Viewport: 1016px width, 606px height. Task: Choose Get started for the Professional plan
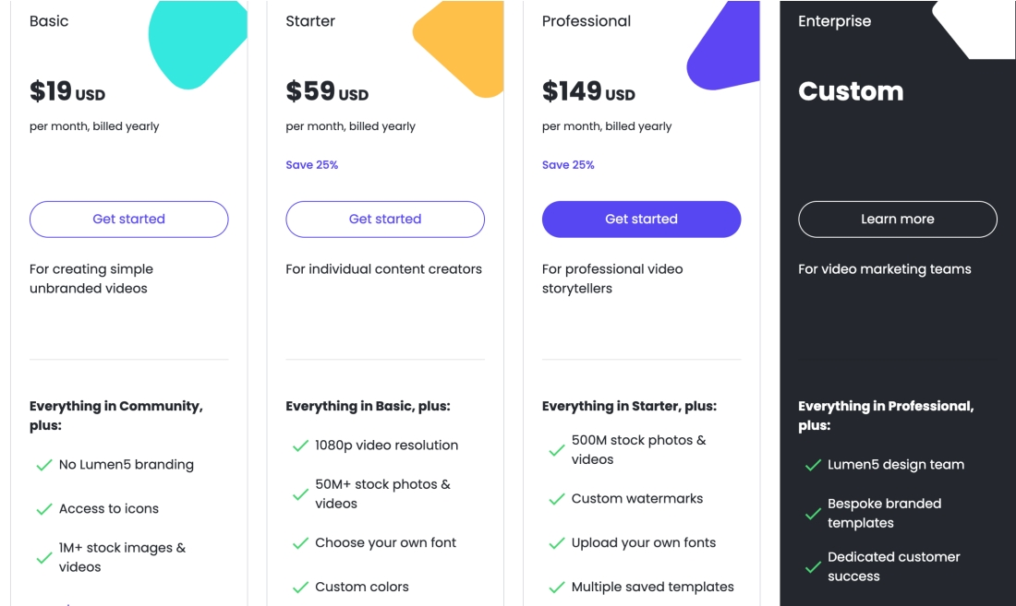pos(642,220)
